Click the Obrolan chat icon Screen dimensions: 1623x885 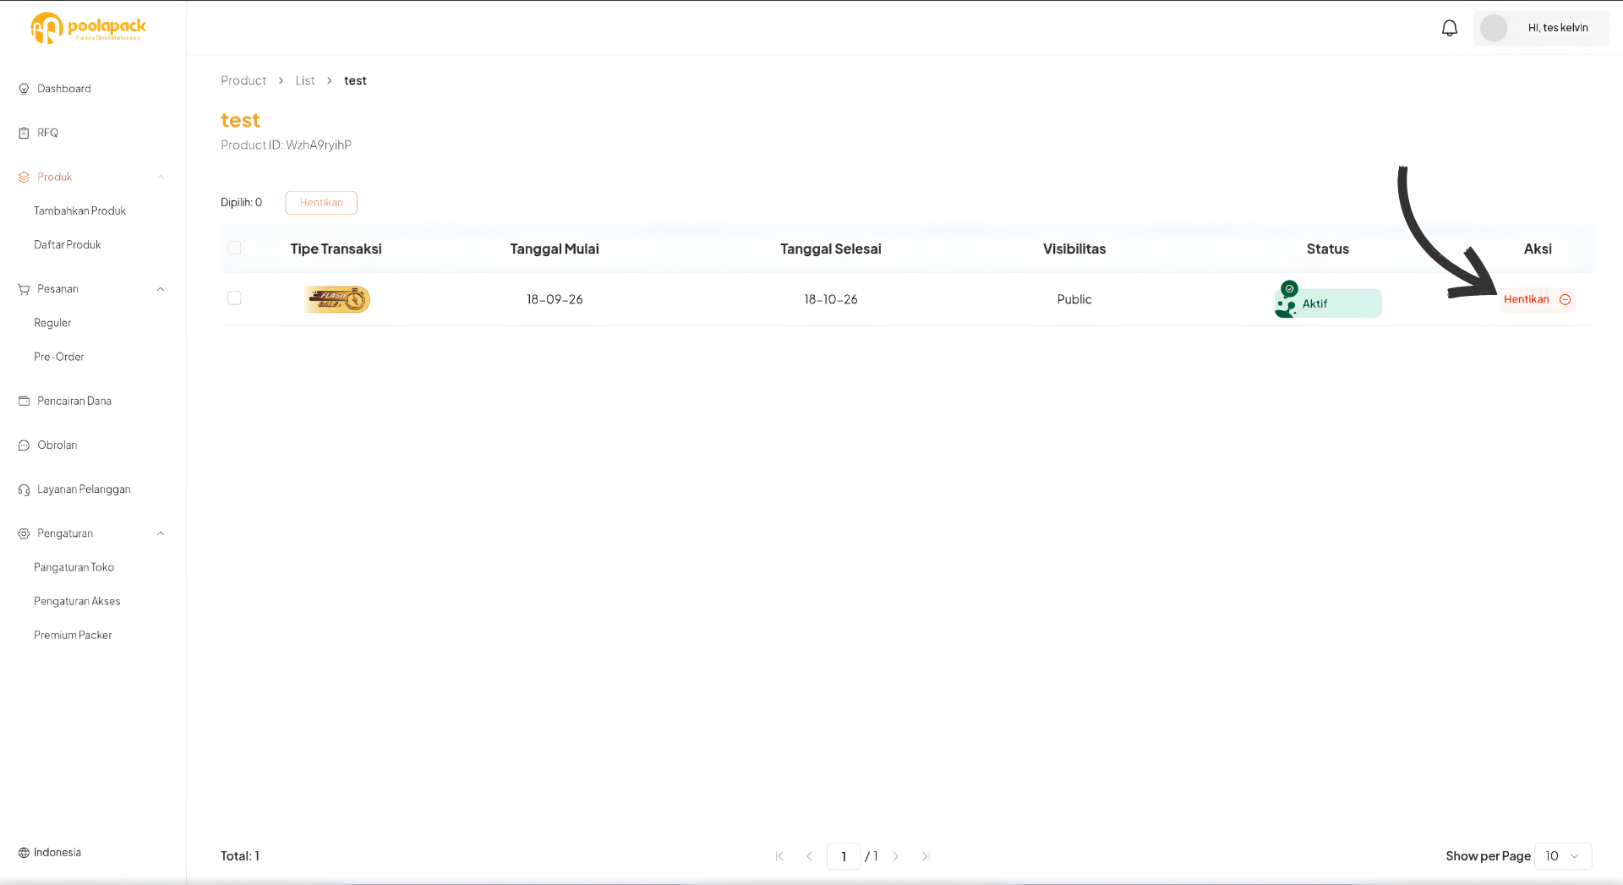pos(24,445)
